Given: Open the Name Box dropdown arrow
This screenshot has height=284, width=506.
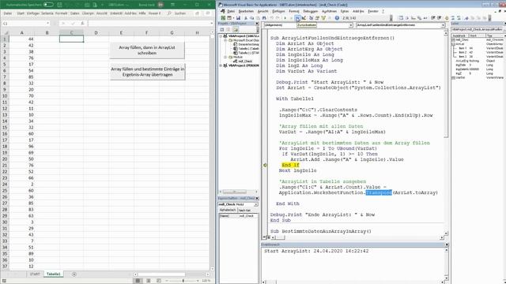Looking at the screenshot, I should [47, 23].
